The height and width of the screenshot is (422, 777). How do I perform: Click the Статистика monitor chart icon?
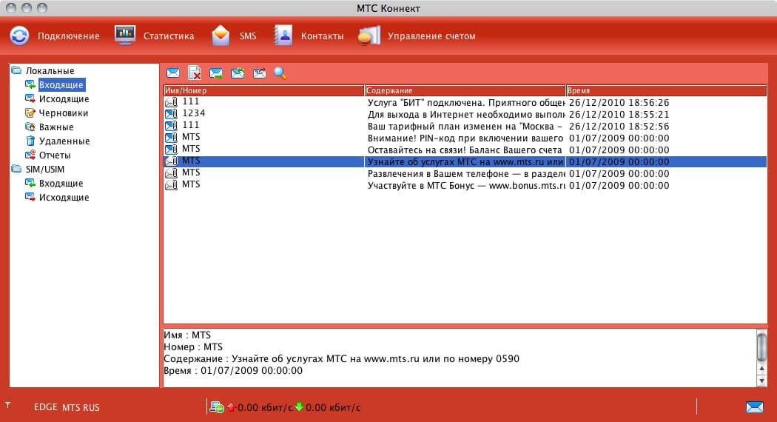tap(125, 36)
